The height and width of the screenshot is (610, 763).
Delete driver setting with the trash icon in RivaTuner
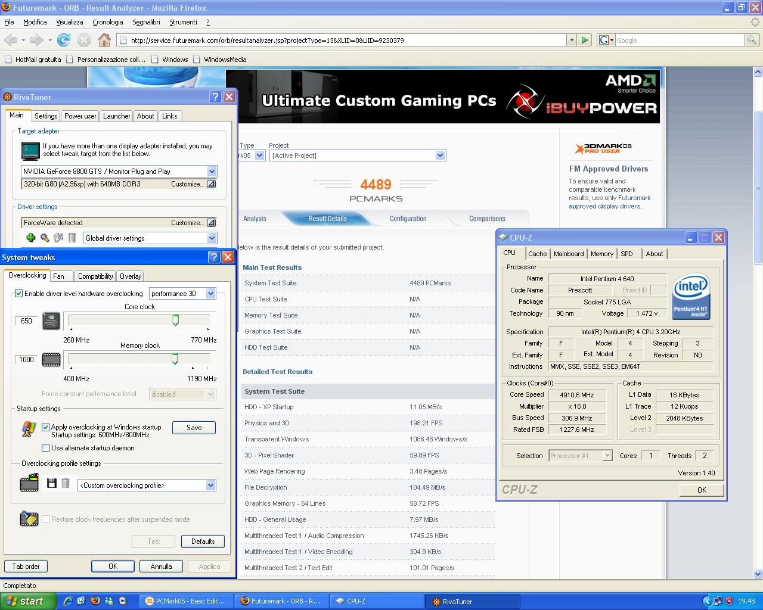click(72, 238)
